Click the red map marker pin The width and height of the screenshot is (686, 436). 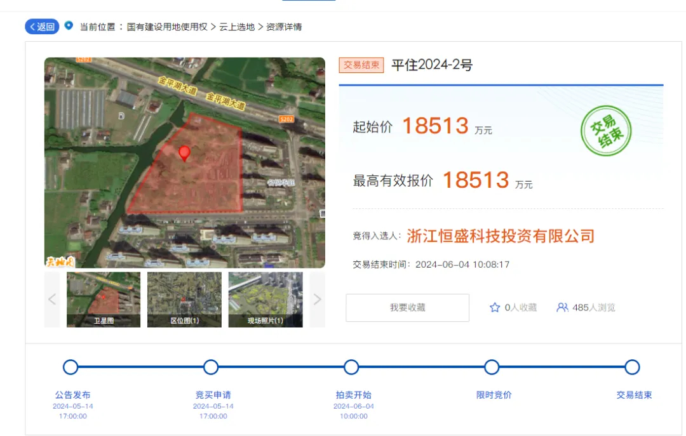coord(185,154)
